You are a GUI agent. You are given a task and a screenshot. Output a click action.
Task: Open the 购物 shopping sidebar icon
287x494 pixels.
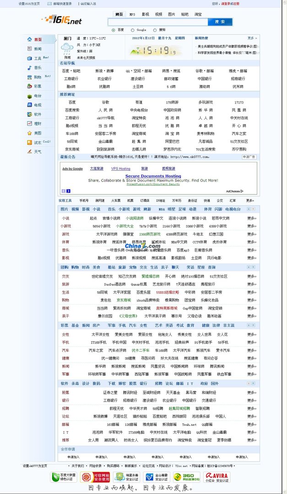point(29,77)
